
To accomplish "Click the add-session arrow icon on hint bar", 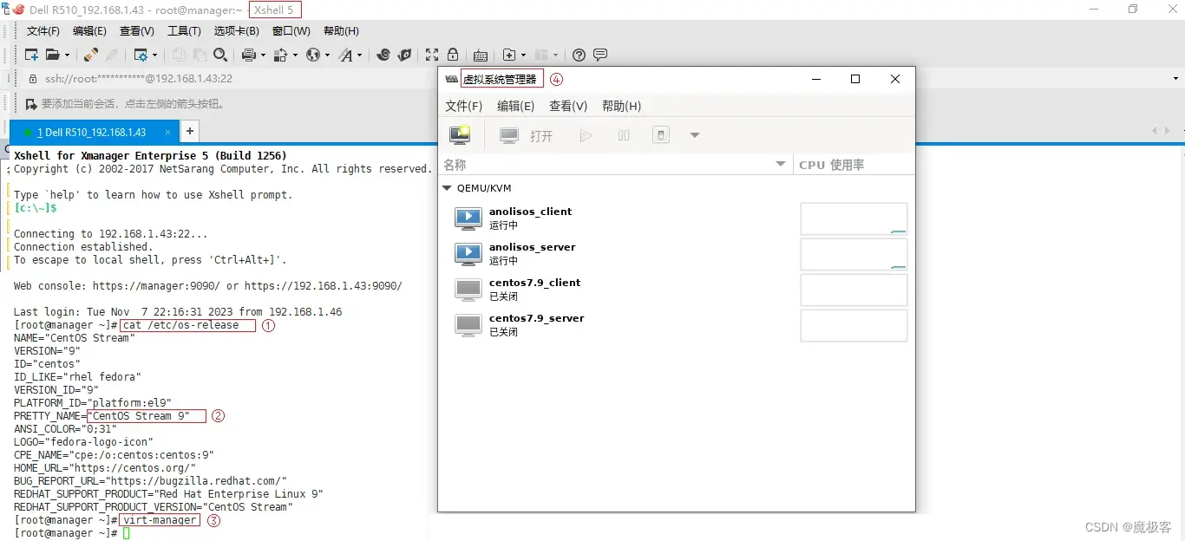I will 31,104.
